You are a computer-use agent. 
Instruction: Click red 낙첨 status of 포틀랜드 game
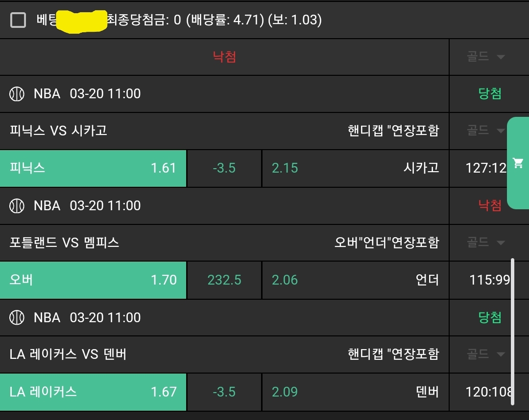[x=490, y=206]
